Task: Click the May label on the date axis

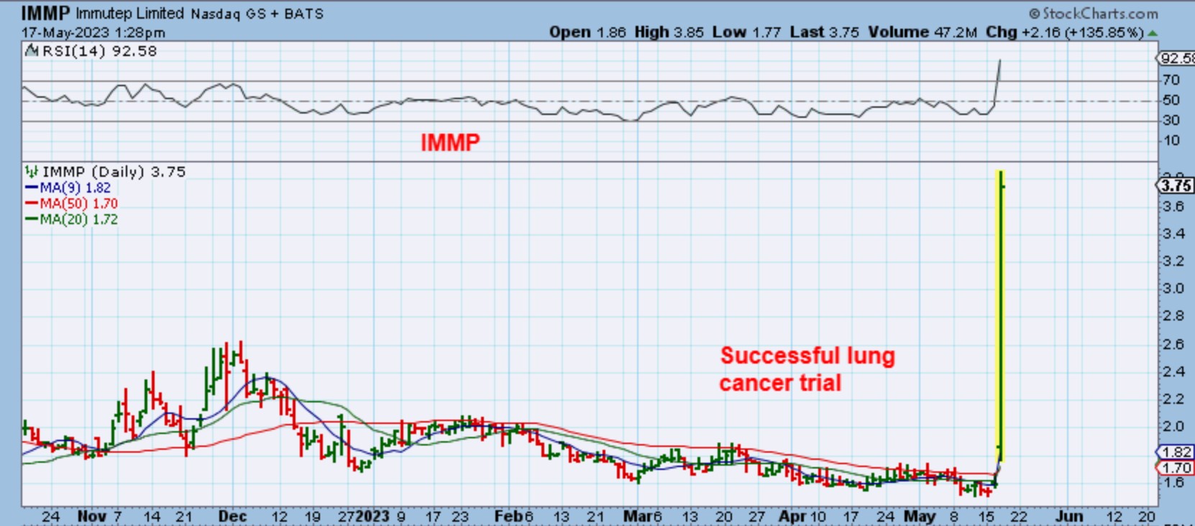Action: (920, 516)
